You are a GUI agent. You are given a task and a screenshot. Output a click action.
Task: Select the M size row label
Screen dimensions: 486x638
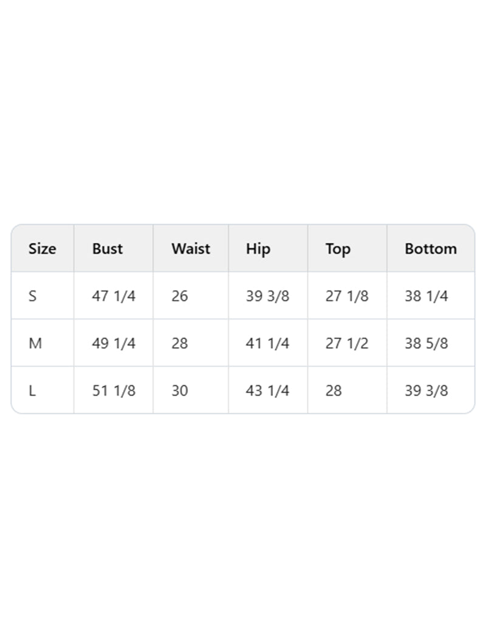pos(35,343)
